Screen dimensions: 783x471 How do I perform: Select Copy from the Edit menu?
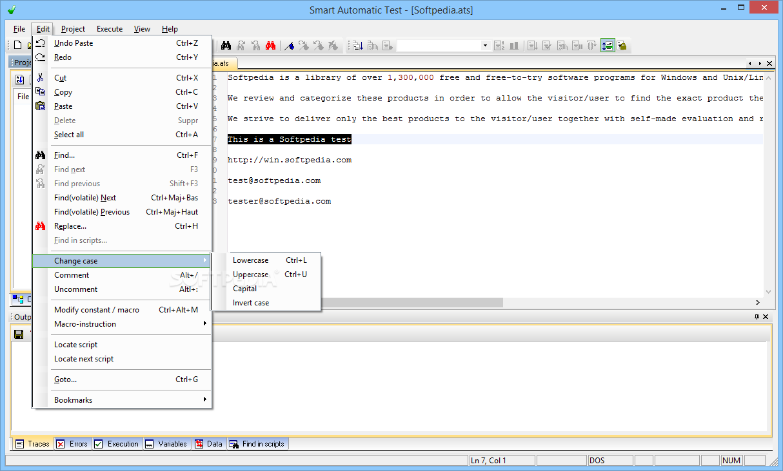coord(123,92)
